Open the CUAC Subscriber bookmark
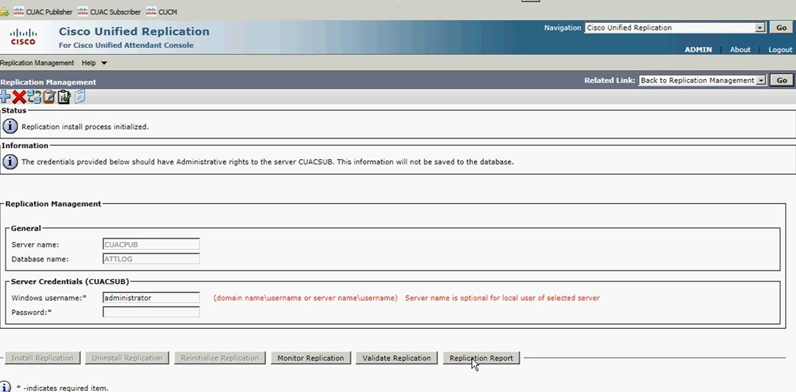This screenshot has width=796, height=392. click(109, 12)
